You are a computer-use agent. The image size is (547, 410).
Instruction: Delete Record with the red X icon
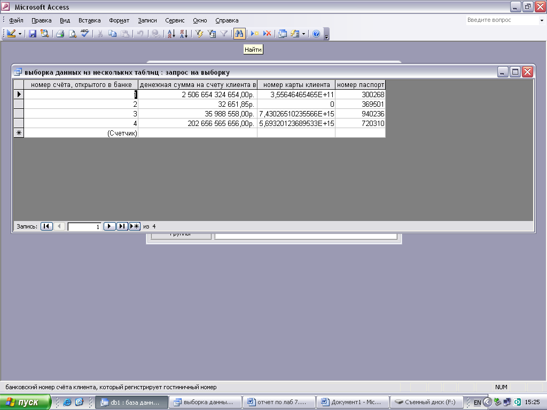(x=267, y=34)
